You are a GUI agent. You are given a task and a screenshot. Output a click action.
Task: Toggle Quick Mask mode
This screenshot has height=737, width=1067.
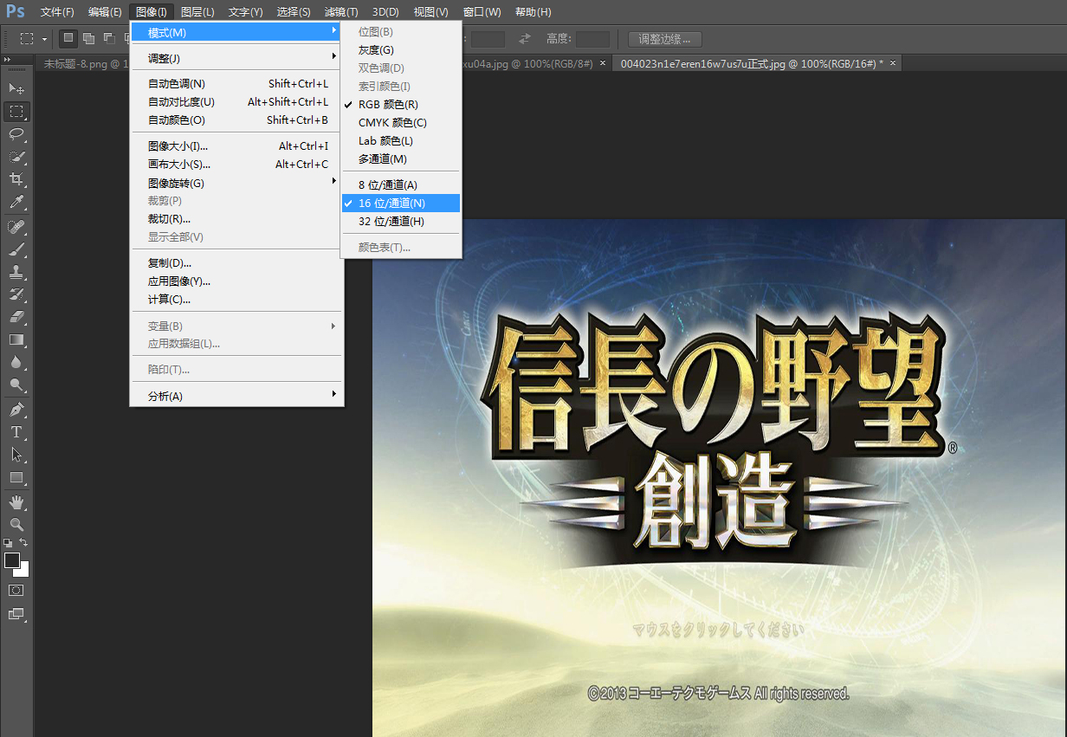pos(16,590)
